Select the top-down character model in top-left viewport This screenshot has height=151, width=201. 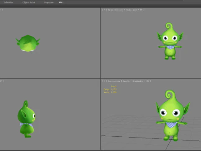click(x=28, y=43)
